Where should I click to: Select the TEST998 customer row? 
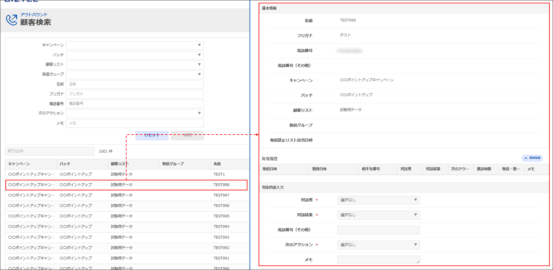point(126,185)
